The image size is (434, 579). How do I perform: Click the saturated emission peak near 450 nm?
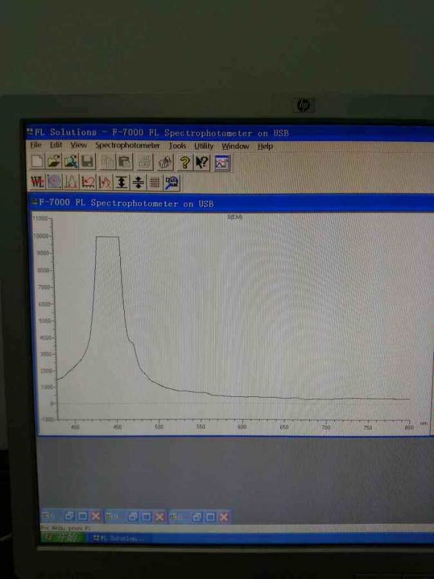point(107,237)
